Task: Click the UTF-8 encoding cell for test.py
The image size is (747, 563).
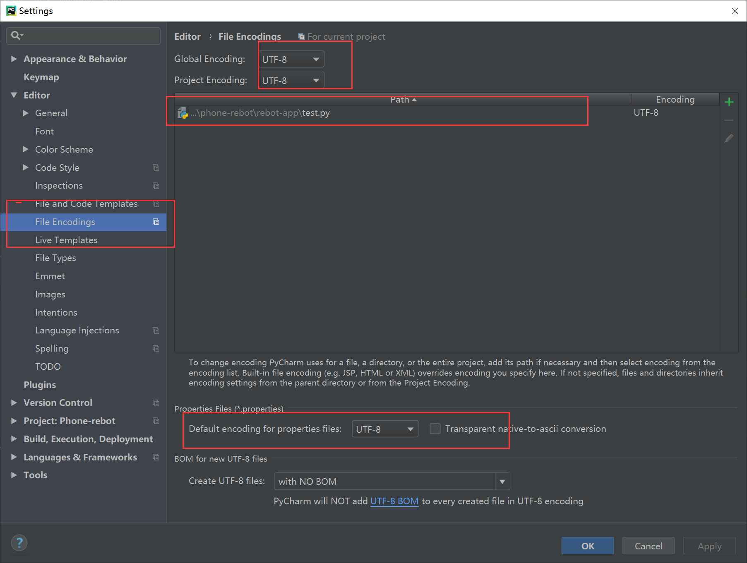Action: [x=646, y=113]
